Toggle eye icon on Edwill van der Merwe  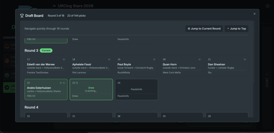pos(64,59)
